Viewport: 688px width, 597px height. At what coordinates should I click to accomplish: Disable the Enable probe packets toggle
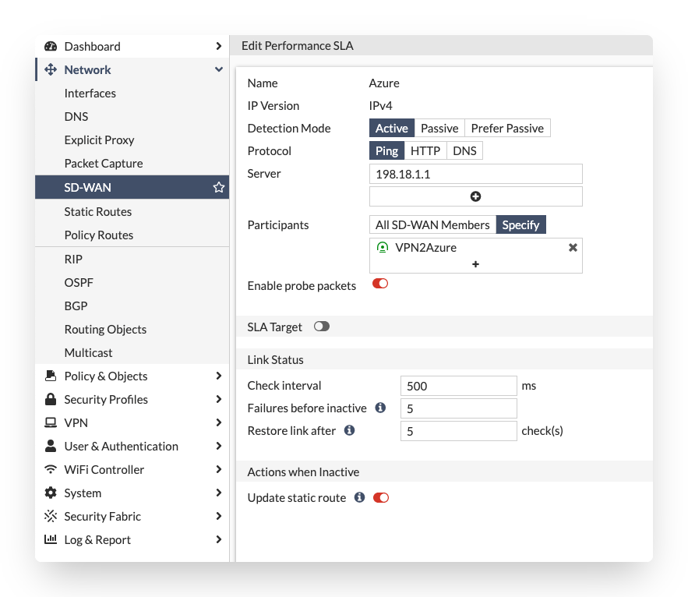[x=380, y=284]
